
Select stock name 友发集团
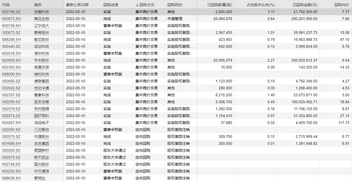tap(42, 143)
